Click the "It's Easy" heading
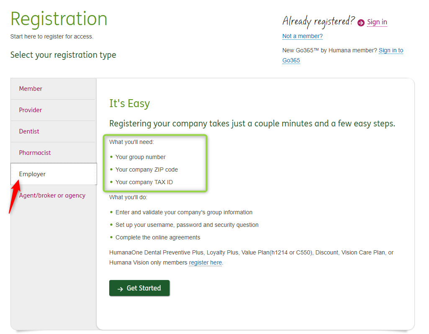This screenshot has height=334, width=429. click(x=129, y=103)
